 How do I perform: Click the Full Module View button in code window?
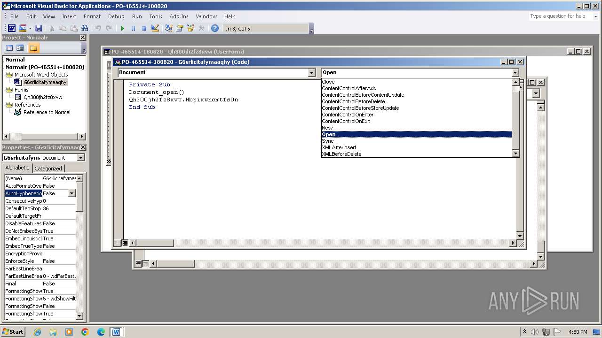point(125,243)
